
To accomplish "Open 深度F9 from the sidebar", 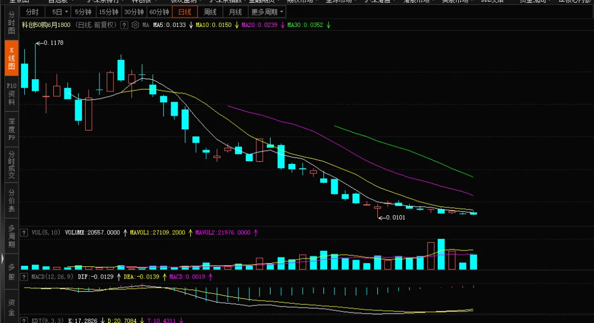I will [12, 129].
